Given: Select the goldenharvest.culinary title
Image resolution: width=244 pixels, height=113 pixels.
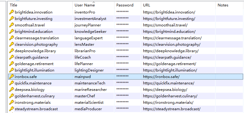Looking at the screenshot, I should tap(35, 96).
